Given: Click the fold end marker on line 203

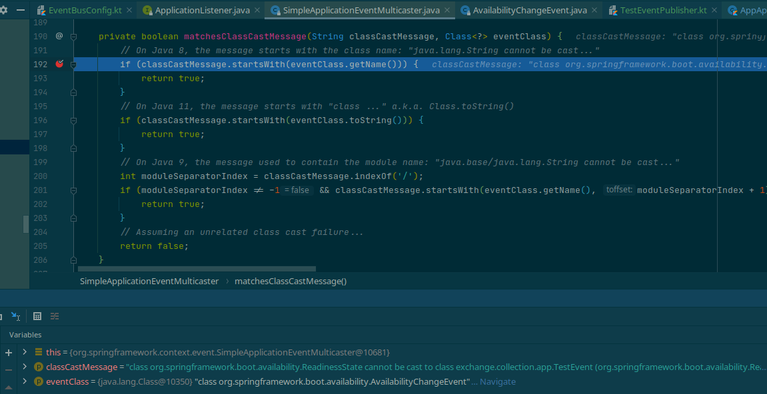Looking at the screenshot, I should pyautogui.click(x=73, y=218).
